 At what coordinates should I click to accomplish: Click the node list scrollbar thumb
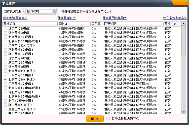click(x=183, y=40)
